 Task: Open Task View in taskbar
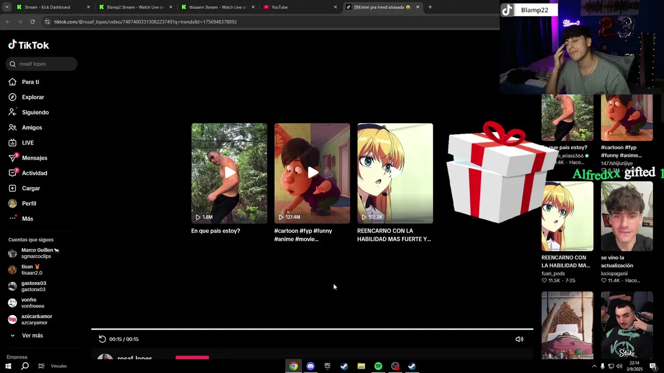(x=41, y=366)
